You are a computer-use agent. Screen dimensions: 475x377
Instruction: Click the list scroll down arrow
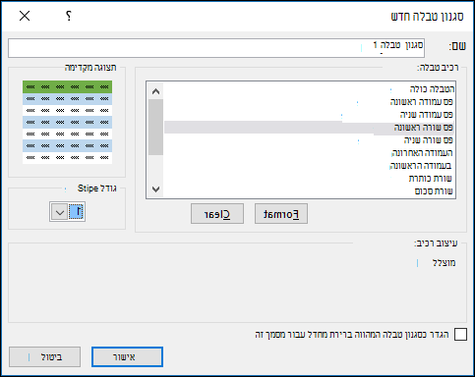[155, 189]
